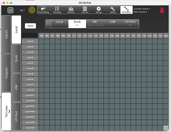
Task: Select the I/O Port DX output tab
Action: pyautogui.click(x=130, y=24)
